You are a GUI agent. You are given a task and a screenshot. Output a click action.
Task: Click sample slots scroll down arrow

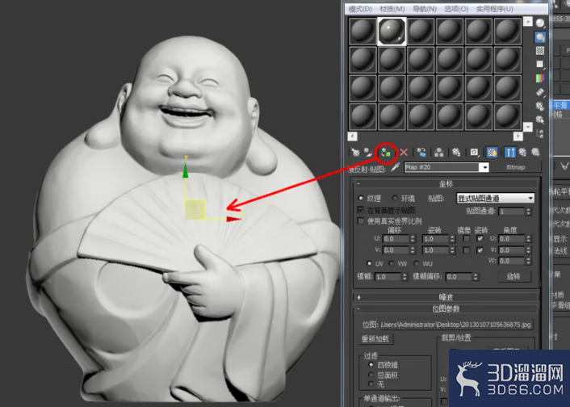pos(528,127)
